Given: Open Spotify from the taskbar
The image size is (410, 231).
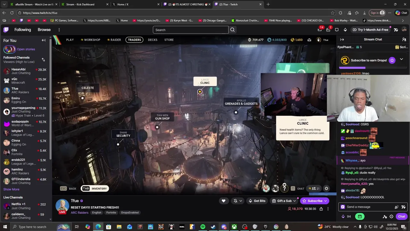Looking at the screenshot, I should 203,227.
